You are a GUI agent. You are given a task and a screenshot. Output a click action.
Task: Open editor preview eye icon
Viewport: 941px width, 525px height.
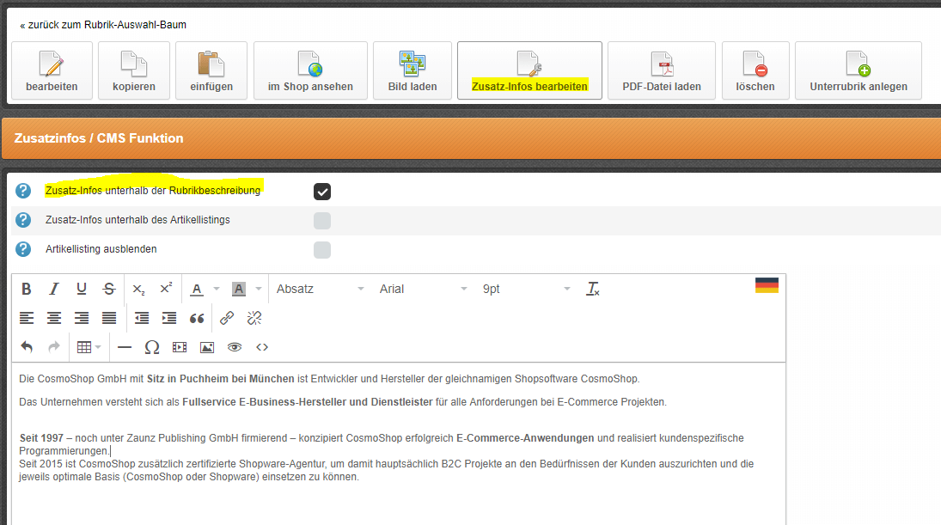pos(235,347)
